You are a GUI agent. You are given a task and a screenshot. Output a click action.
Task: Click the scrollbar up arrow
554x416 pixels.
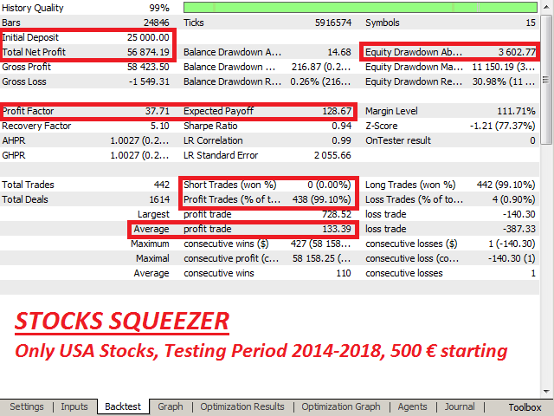pos(546,7)
